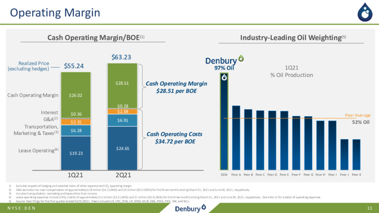The image size is (379, 213).
Task: Click the "NYSE: DEN" footer text
Action: point(21,208)
